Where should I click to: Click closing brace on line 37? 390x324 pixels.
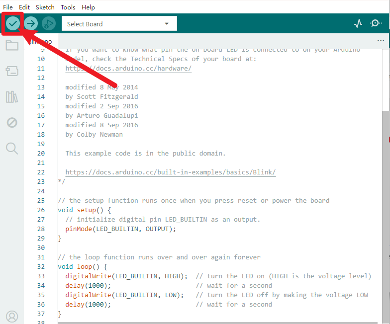tap(60, 314)
